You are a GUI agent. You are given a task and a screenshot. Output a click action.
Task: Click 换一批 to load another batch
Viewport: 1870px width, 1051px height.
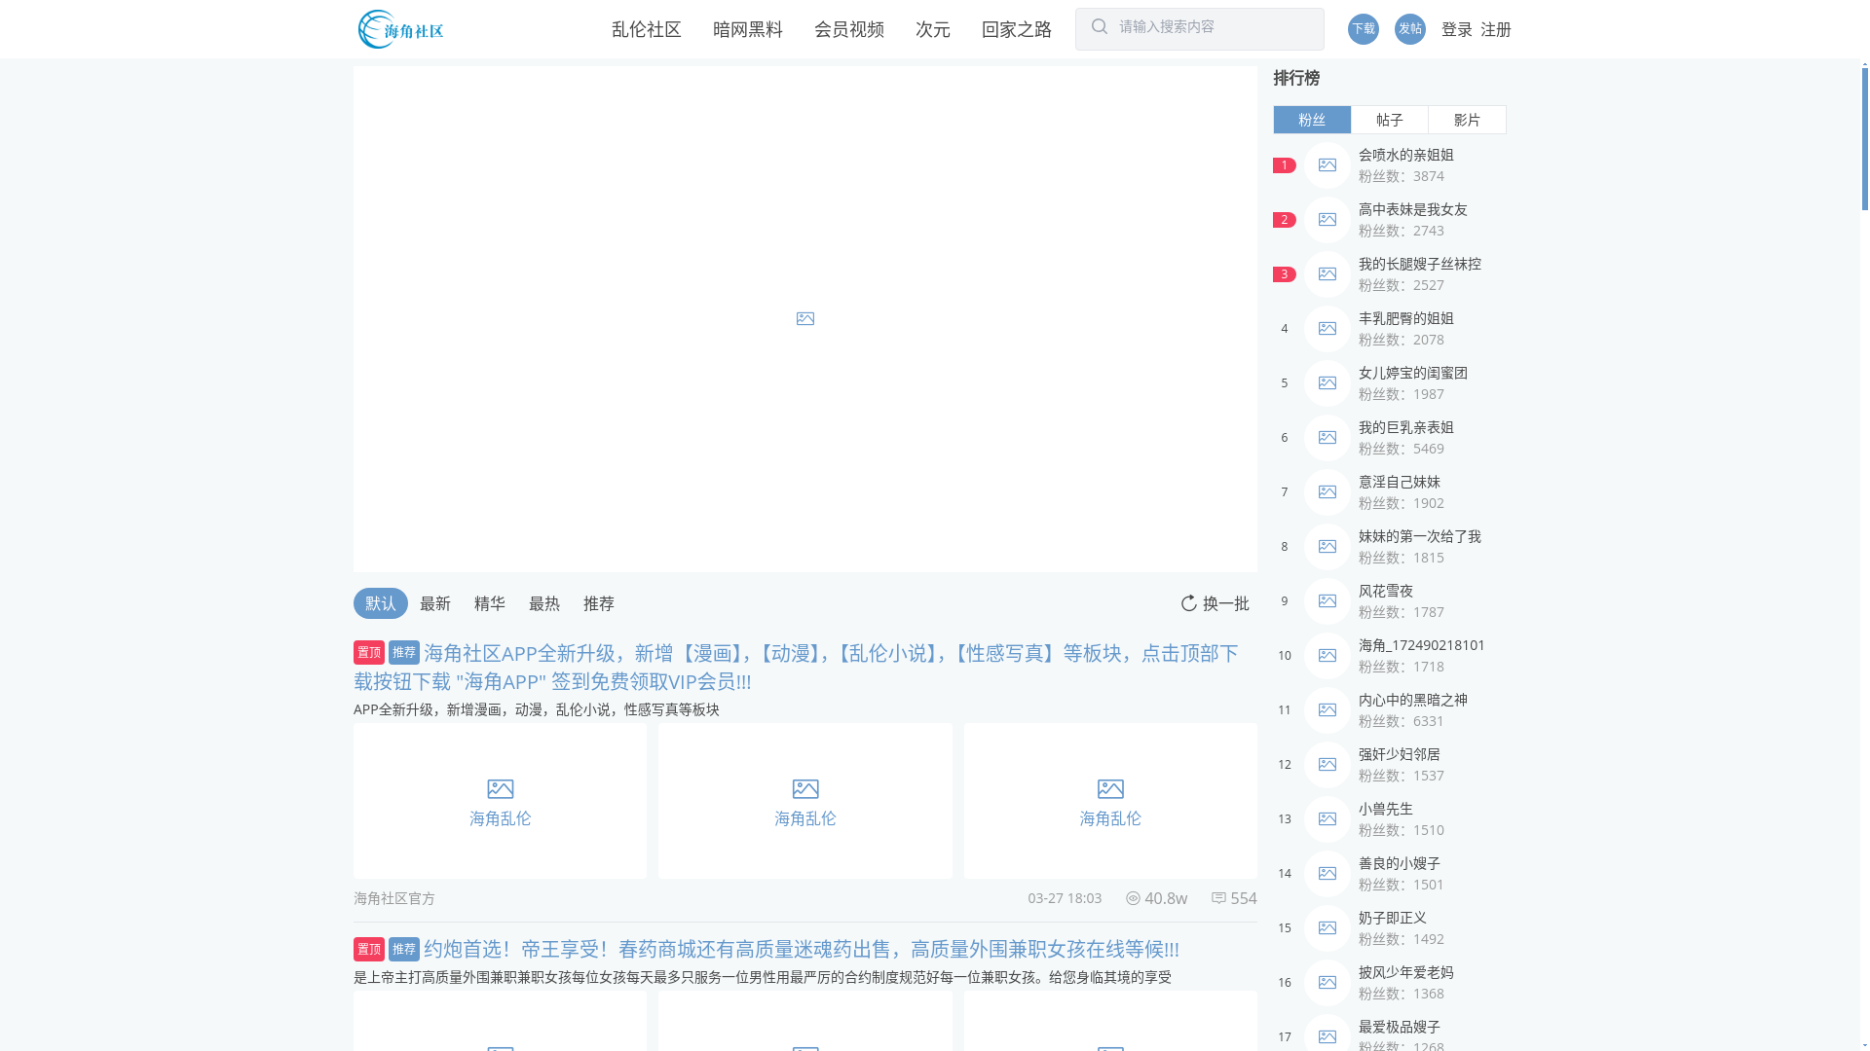1226,603
